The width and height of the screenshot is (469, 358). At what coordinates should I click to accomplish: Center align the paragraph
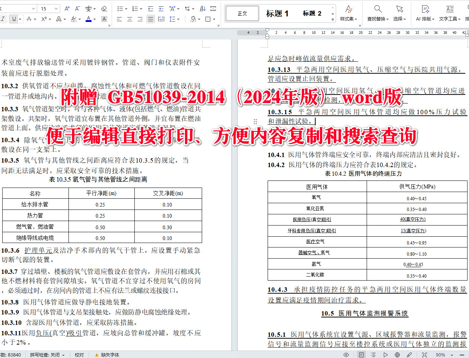(x=130, y=19)
